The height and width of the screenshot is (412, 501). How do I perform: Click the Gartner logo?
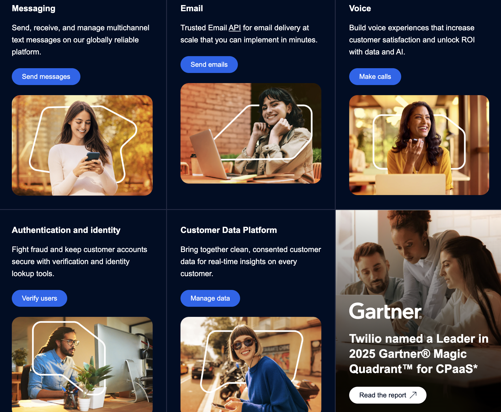[x=385, y=311]
